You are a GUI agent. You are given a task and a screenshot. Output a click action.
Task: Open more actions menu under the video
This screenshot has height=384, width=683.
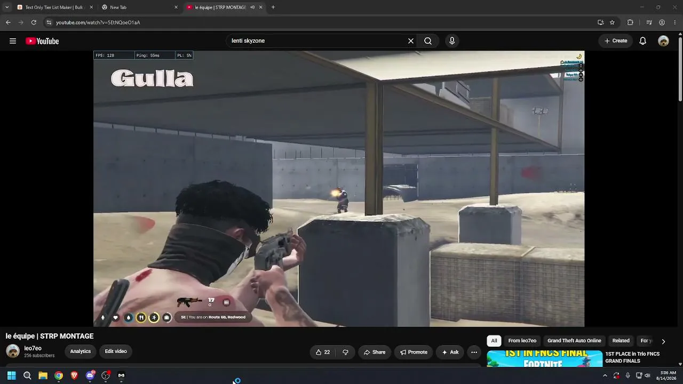[x=474, y=352]
